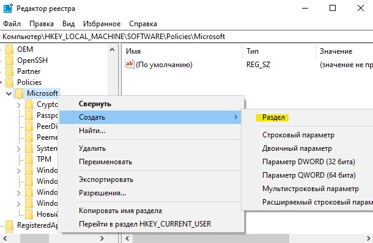Viewport: 373px width, 243px height.
Task: Click the Registry Editor app icon in title bar
Action: click(8, 9)
